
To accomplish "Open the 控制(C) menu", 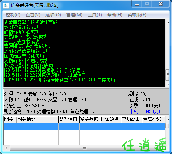I will coord(13,15).
